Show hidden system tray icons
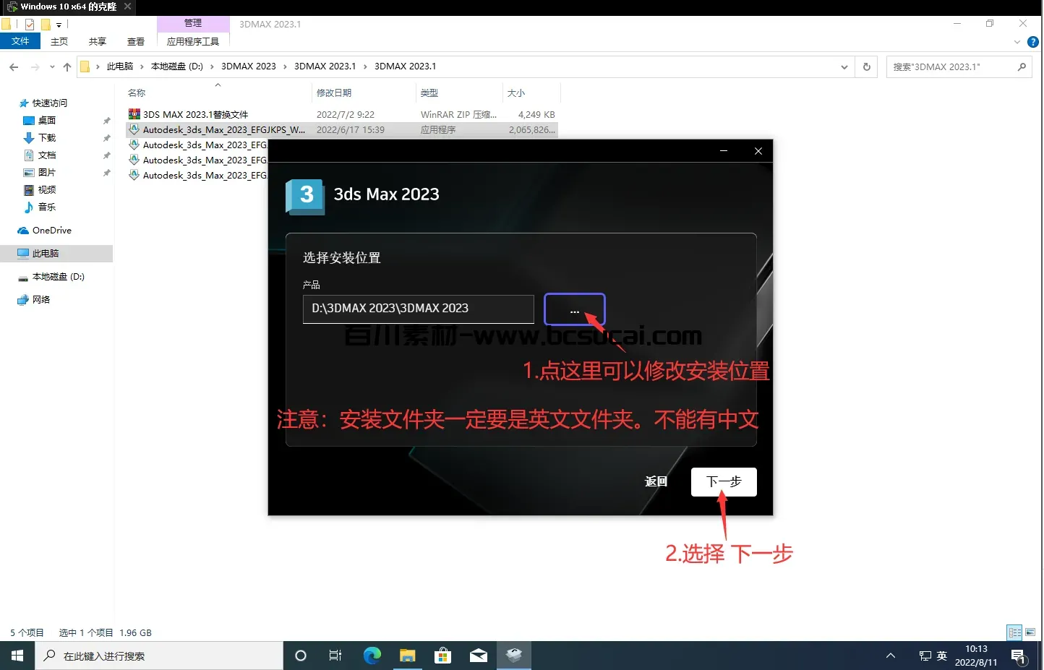Viewport: 1044px width, 670px height. tap(891, 656)
